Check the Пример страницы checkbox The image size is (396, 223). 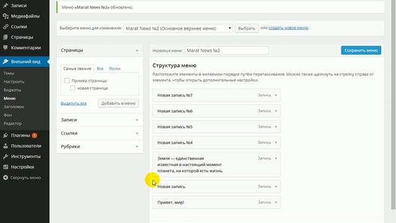click(x=67, y=81)
